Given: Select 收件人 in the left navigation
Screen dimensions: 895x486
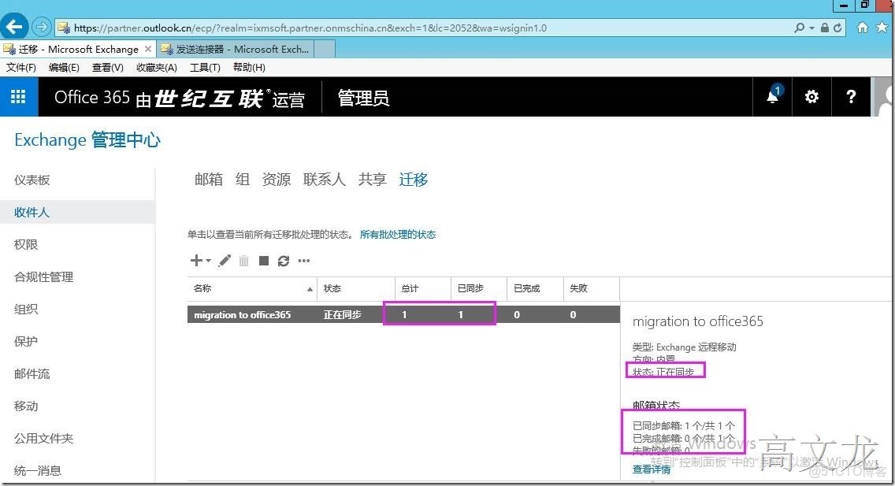Looking at the screenshot, I should tap(32, 212).
